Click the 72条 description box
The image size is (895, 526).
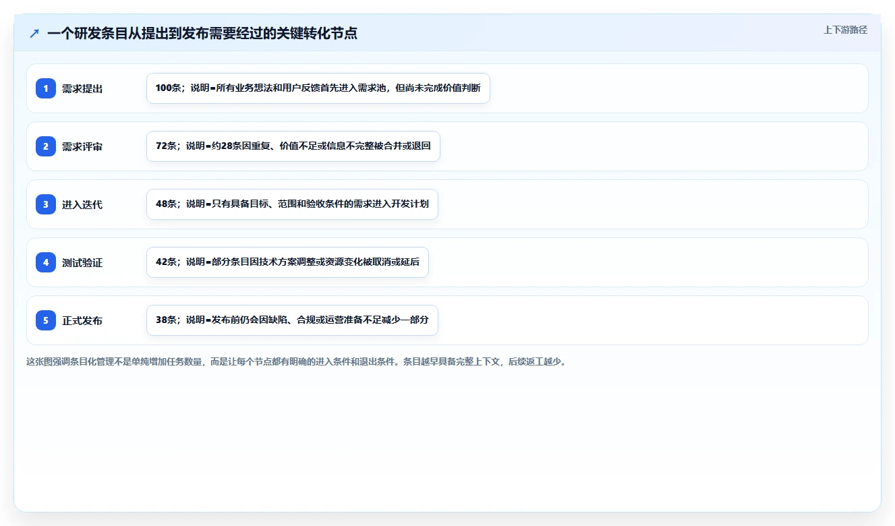293,146
